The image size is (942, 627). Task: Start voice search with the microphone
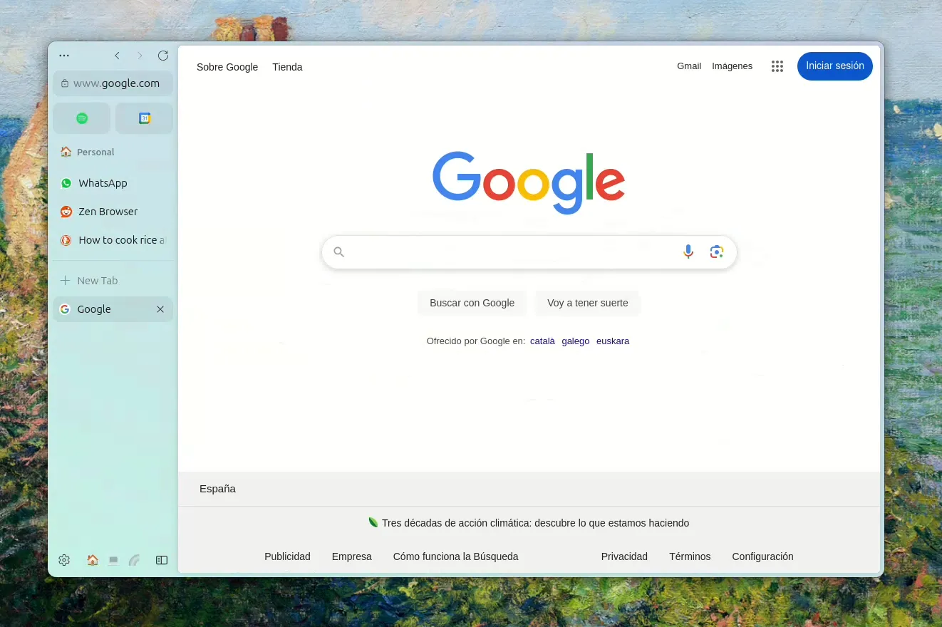point(688,252)
